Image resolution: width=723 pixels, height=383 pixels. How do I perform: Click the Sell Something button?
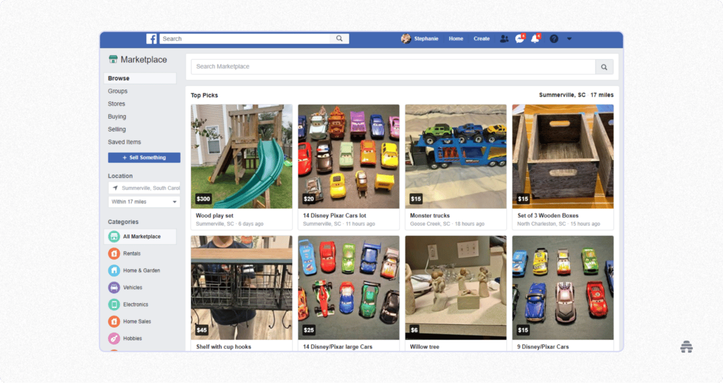click(x=144, y=158)
